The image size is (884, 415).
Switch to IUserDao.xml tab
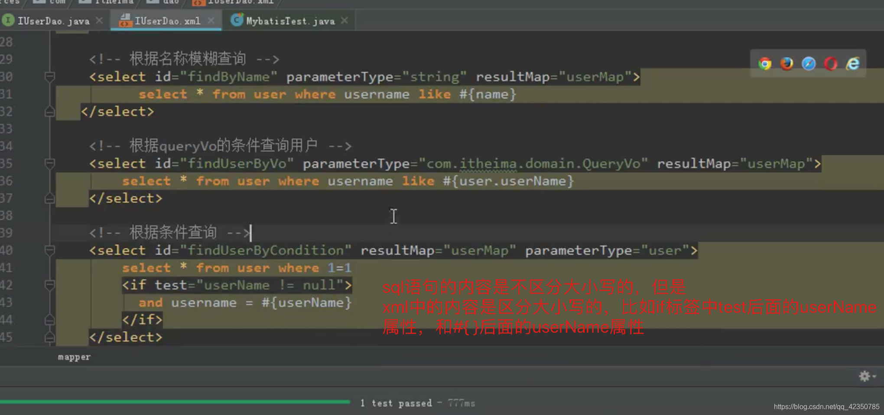(x=167, y=21)
